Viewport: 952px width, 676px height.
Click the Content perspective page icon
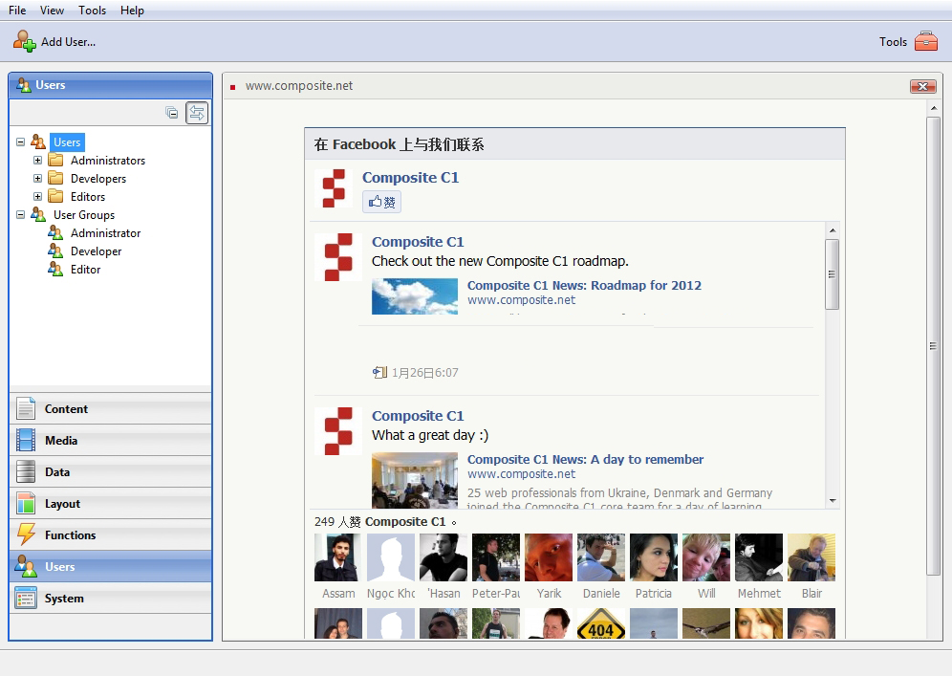(26, 409)
